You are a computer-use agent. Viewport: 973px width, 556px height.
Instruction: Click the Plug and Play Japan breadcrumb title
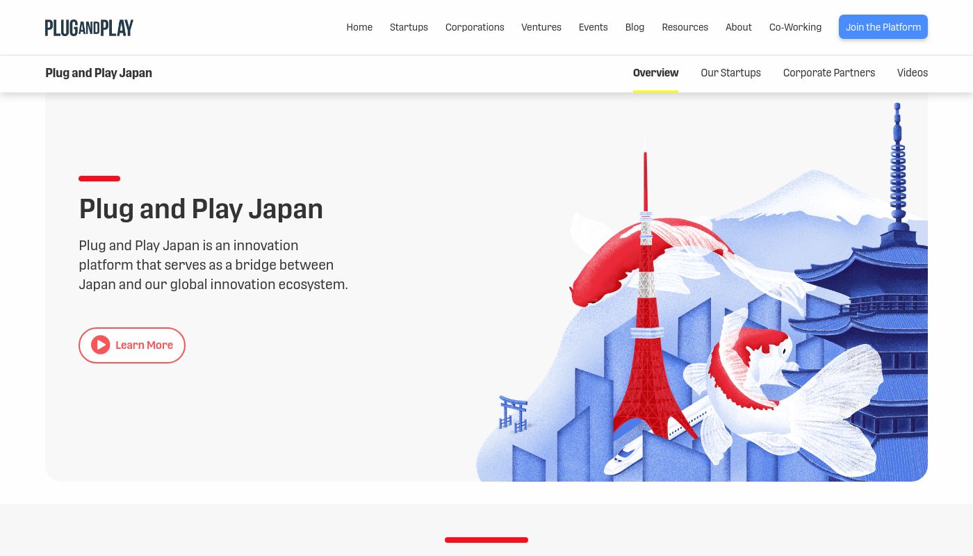[99, 73]
